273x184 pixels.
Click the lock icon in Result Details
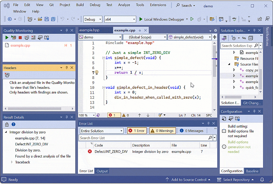tap(7, 124)
